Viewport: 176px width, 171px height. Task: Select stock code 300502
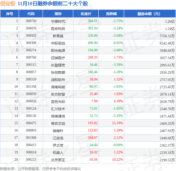tap(31, 36)
